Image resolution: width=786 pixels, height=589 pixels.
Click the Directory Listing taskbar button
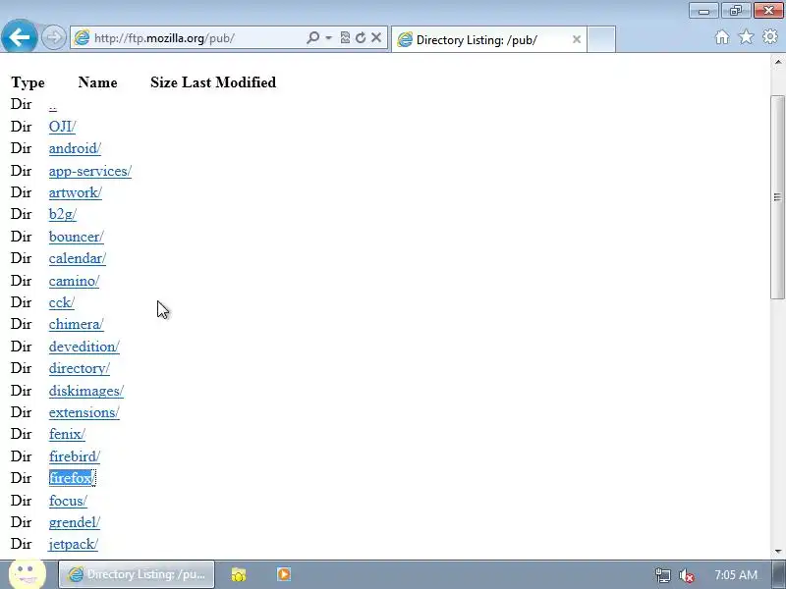(x=137, y=574)
